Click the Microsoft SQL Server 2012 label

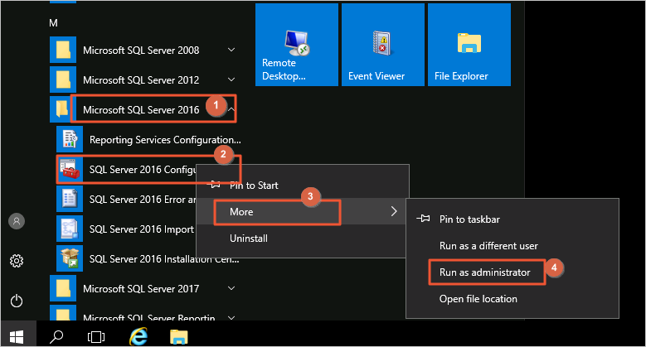(141, 80)
